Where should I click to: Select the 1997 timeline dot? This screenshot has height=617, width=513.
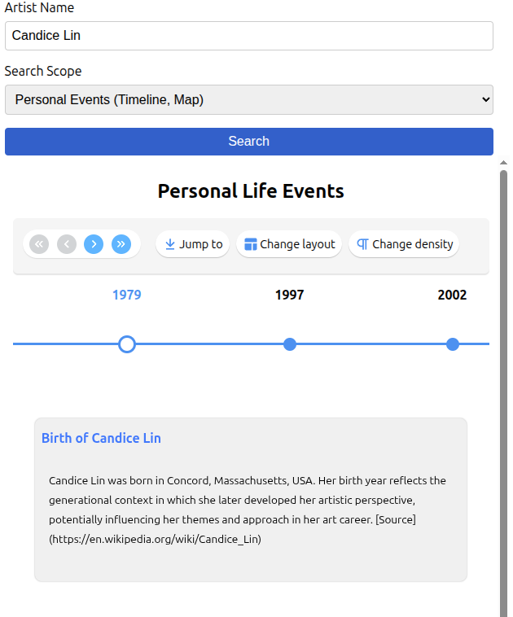pyautogui.click(x=290, y=344)
